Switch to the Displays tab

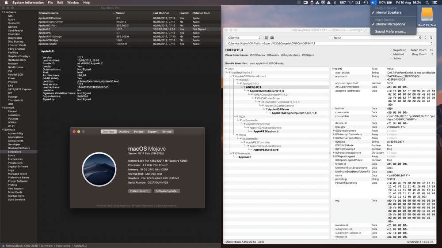click(x=124, y=131)
